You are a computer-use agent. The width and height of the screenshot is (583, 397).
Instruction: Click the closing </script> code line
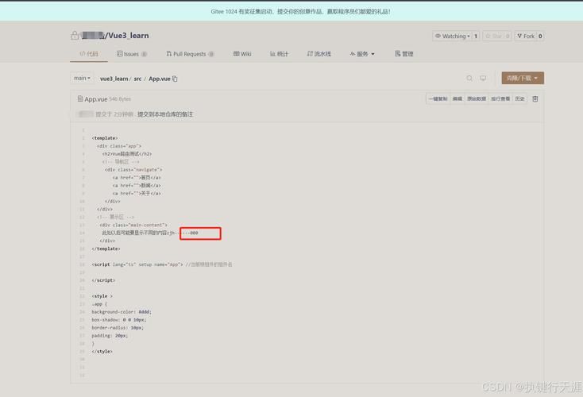click(103, 280)
